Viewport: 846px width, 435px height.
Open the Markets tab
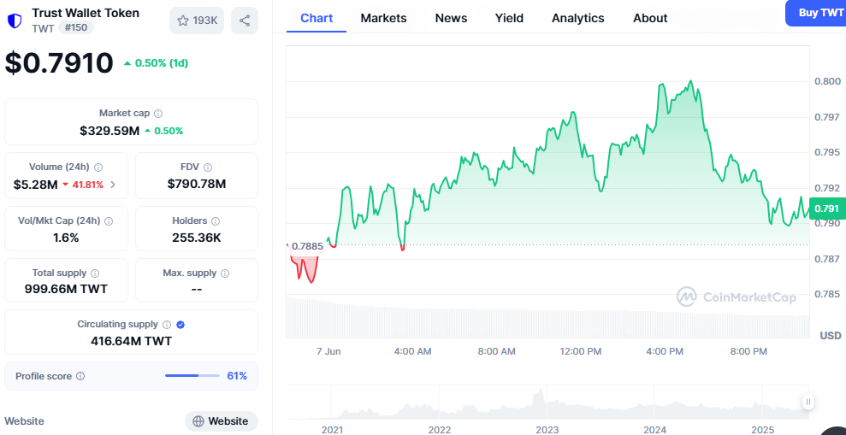click(383, 18)
